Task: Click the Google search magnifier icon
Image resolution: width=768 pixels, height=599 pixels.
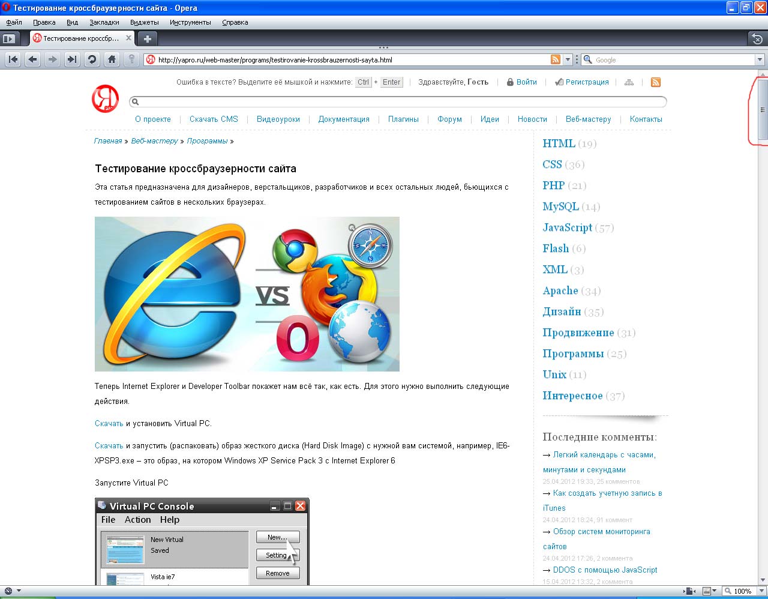Action: click(x=587, y=60)
